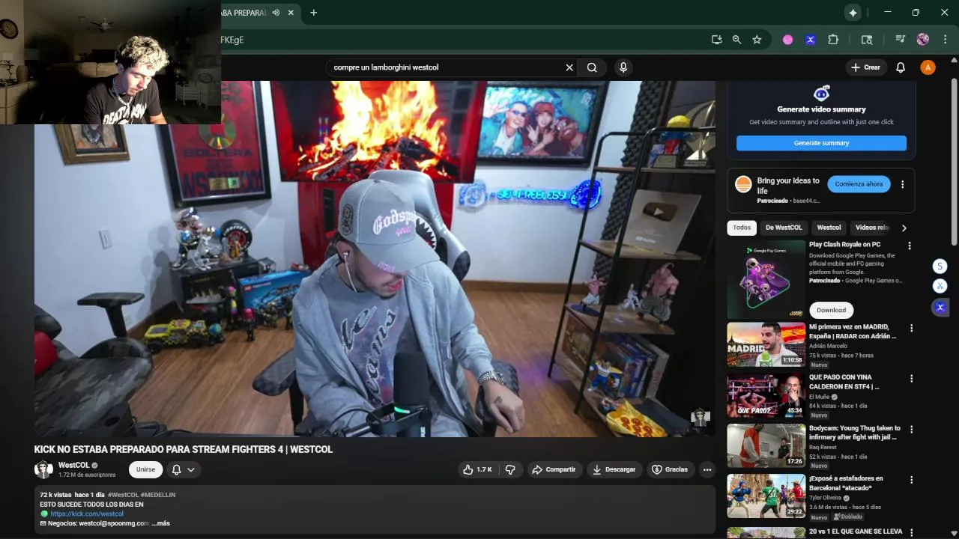Expand description with ...más
The image size is (959, 539).
click(x=161, y=523)
